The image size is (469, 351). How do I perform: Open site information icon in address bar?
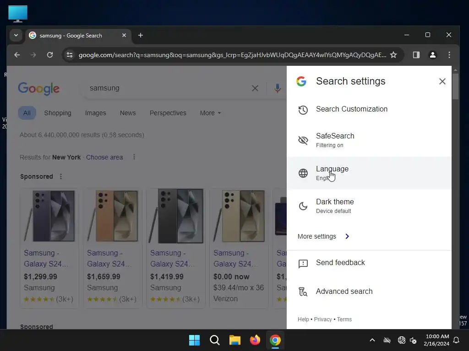[70, 55]
